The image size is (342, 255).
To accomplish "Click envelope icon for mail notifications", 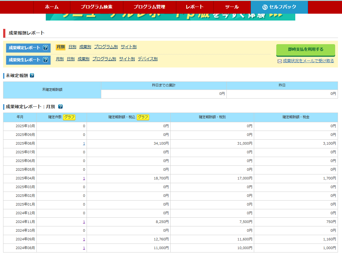I will 279,61.
